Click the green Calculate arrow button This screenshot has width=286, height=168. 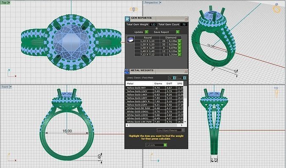165,145
